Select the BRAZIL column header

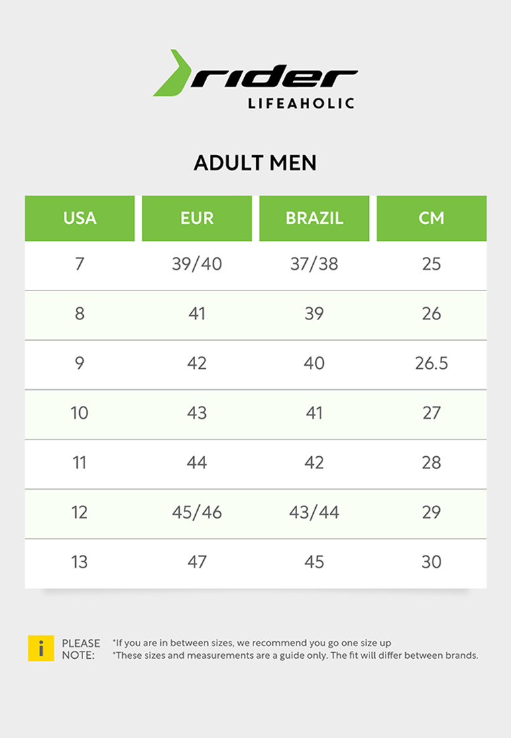(315, 218)
